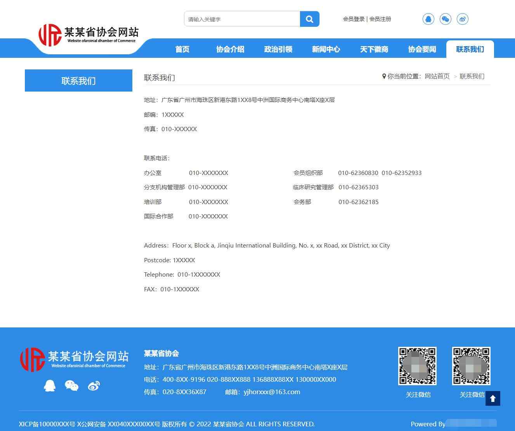Open 协会要闻 navigation tab
This screenshot has width=515, height=431.
422,49
